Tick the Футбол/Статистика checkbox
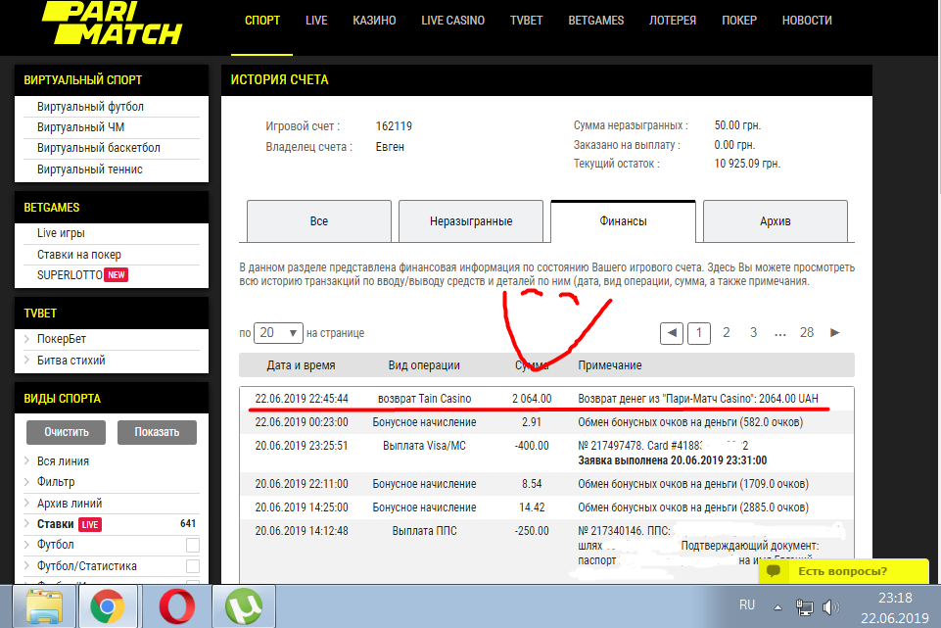The height and width of the screenshot is (628, 941). 193,566
